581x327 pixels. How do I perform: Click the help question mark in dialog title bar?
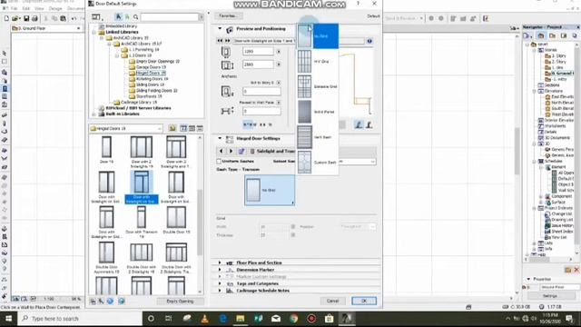click(x=358, y=4)
